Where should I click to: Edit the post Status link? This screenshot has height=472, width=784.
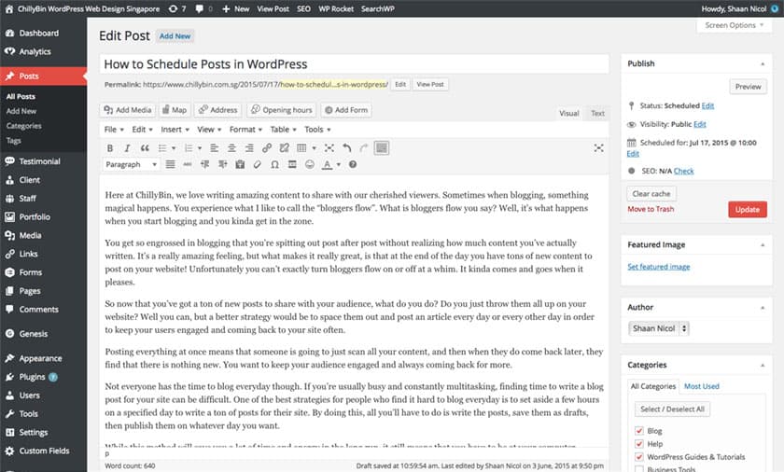707,105
